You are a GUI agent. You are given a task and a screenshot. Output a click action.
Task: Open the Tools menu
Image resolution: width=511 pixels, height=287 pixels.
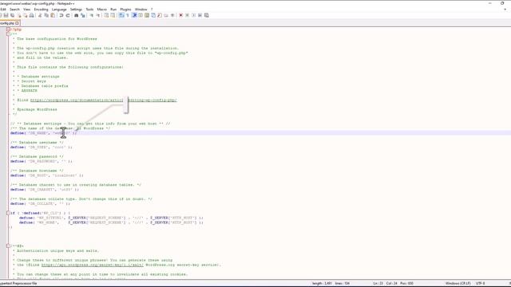click(x=89, y=10)
